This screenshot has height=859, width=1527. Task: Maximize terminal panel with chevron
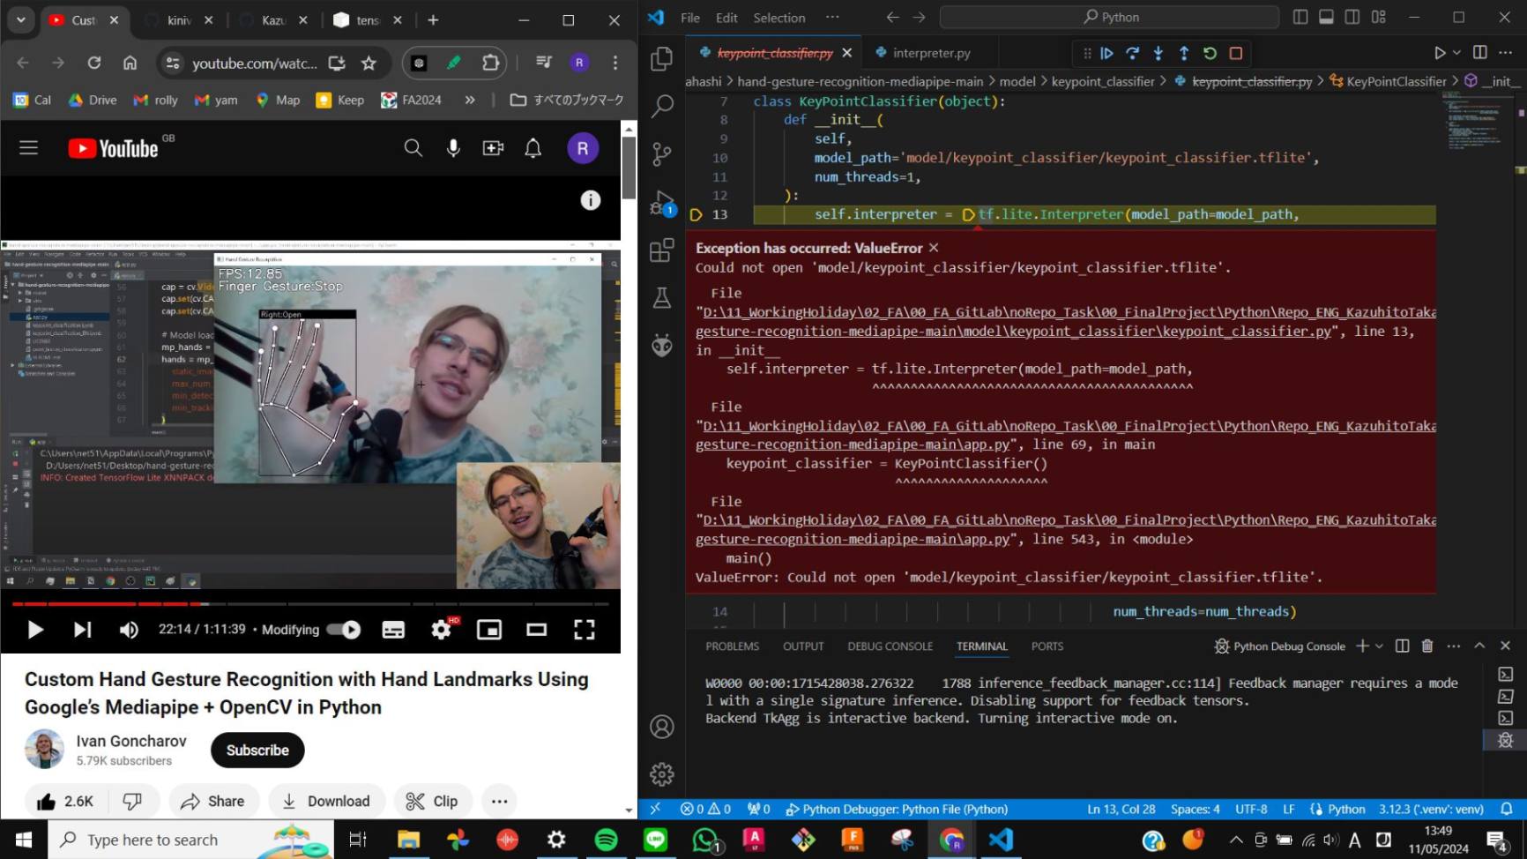coord(1480,646)
